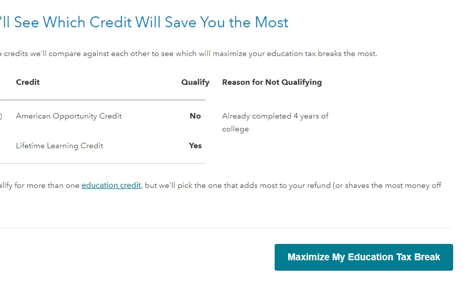The width and height of the screenshot is (469, 296).
Task: Click the divider line below Lifetime Learning row
Action: coord(103,163)
